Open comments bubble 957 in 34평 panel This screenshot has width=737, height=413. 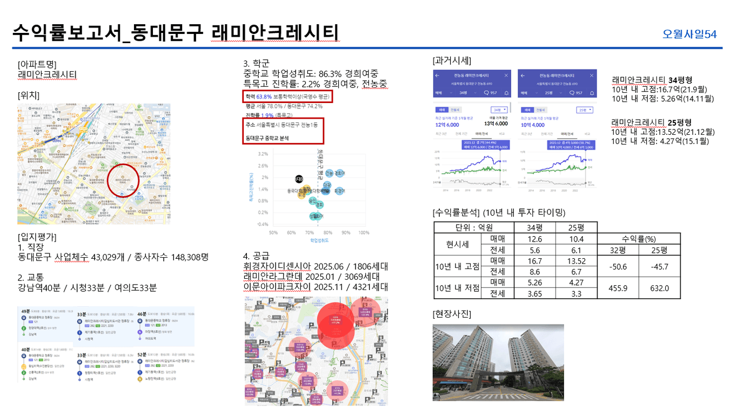pyautogui.click(x=491, y=93)
